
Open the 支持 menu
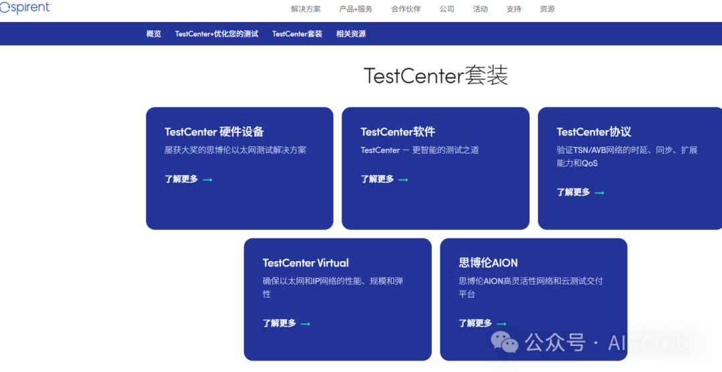click(x=513, y=9)
